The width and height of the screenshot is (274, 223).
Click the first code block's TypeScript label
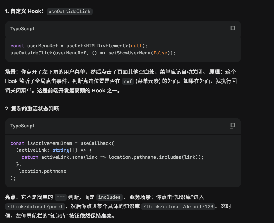tap(22, 29)
